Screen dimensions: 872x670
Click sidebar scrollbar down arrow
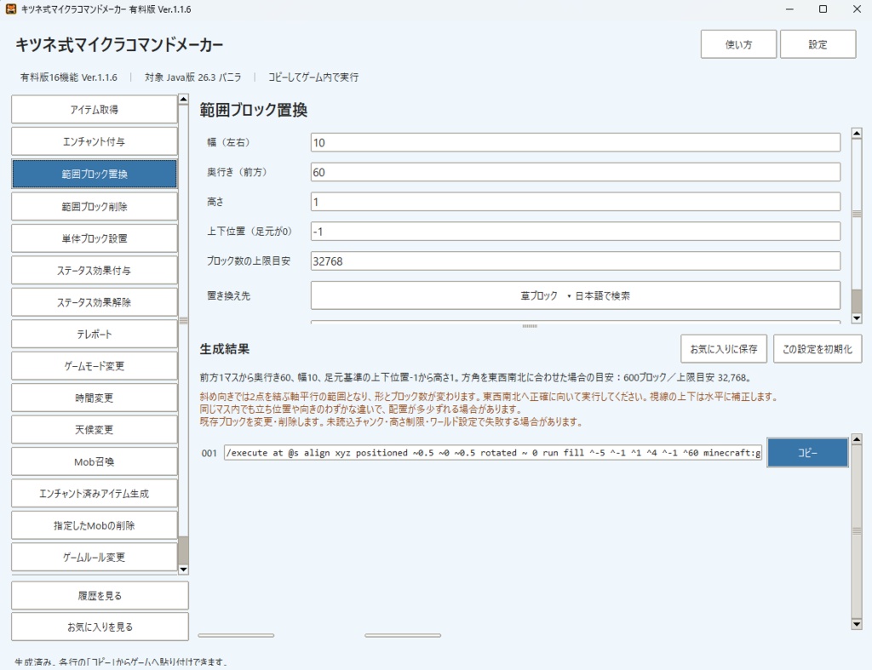tap(183, 570)
